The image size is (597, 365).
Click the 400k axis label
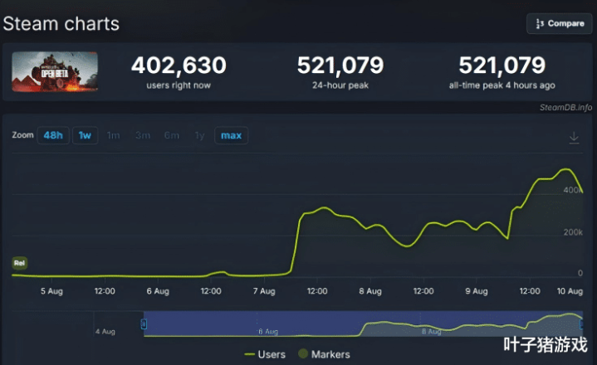(573, 190)
